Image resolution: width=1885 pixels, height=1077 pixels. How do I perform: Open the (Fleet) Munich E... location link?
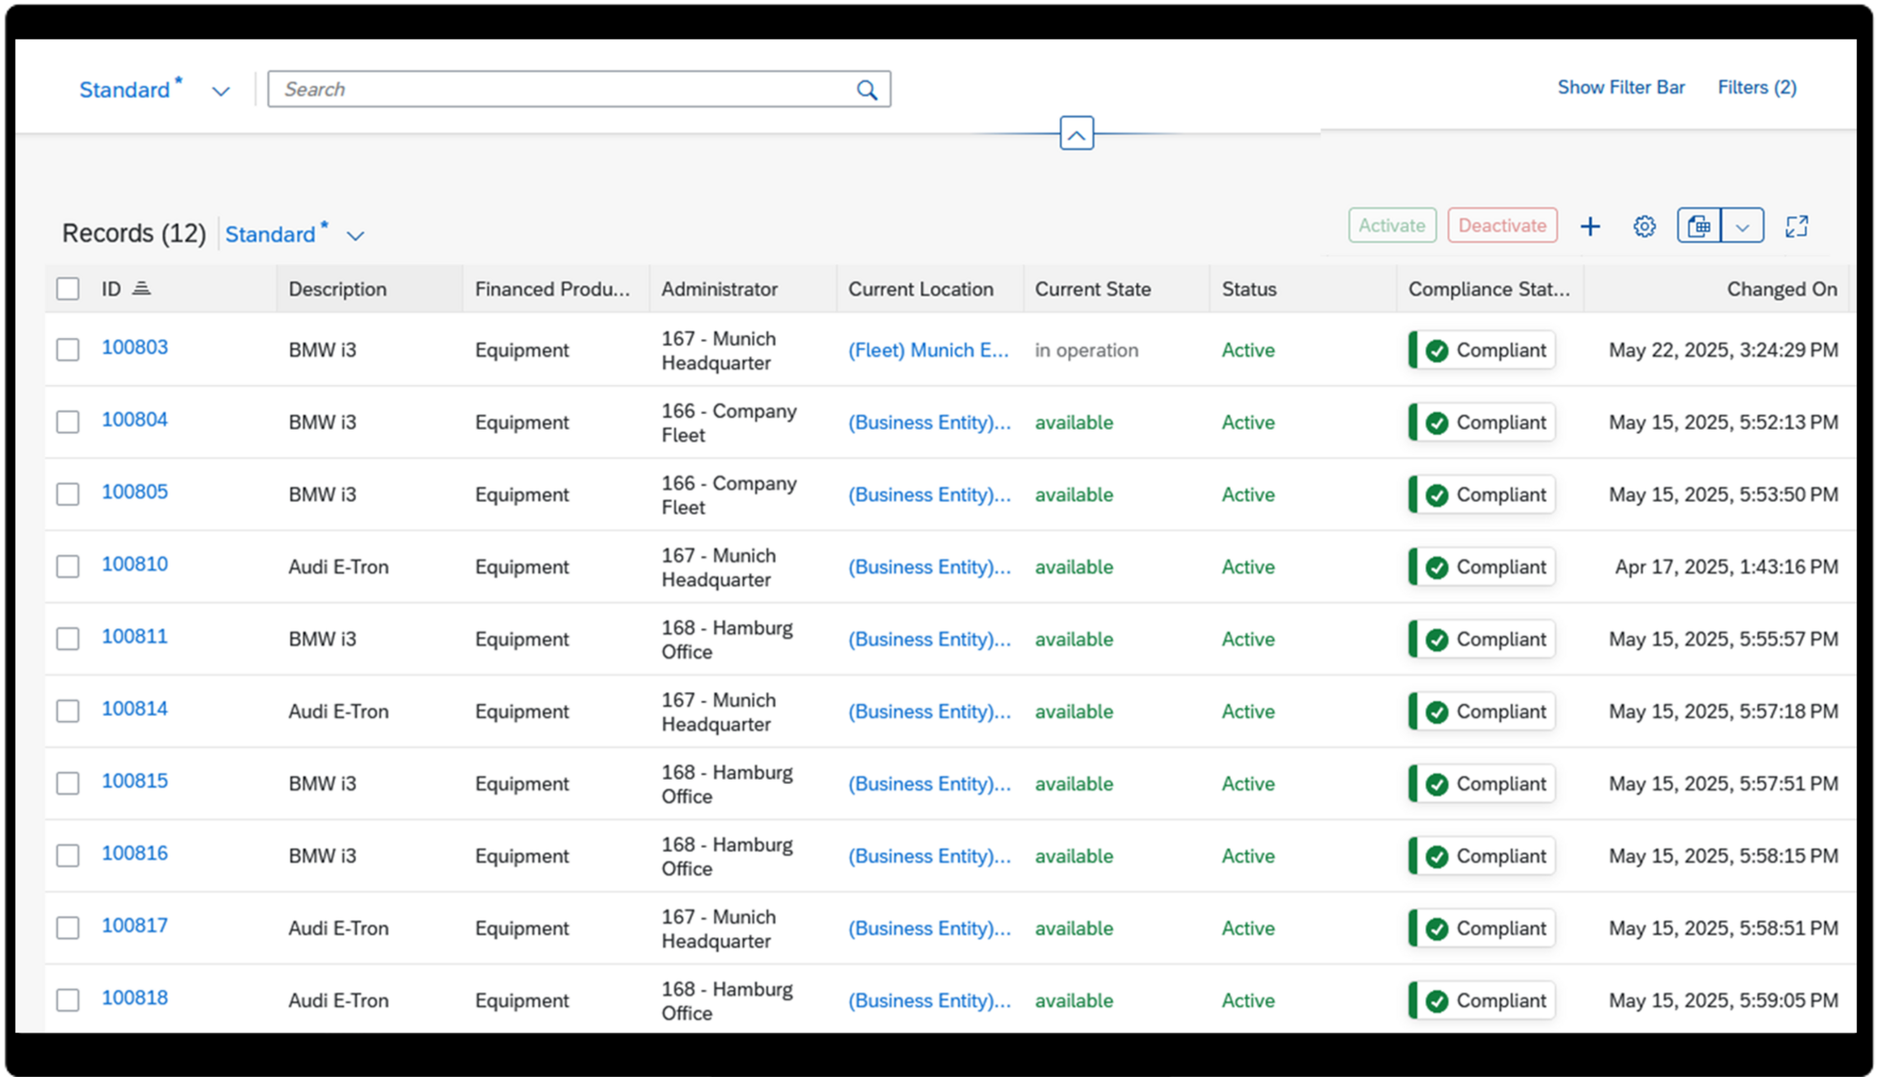click(928, 350)
